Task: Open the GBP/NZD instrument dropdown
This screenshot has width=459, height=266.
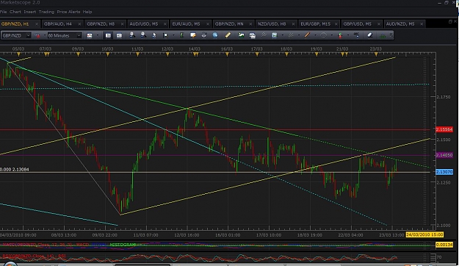Action: pos(28,35)
